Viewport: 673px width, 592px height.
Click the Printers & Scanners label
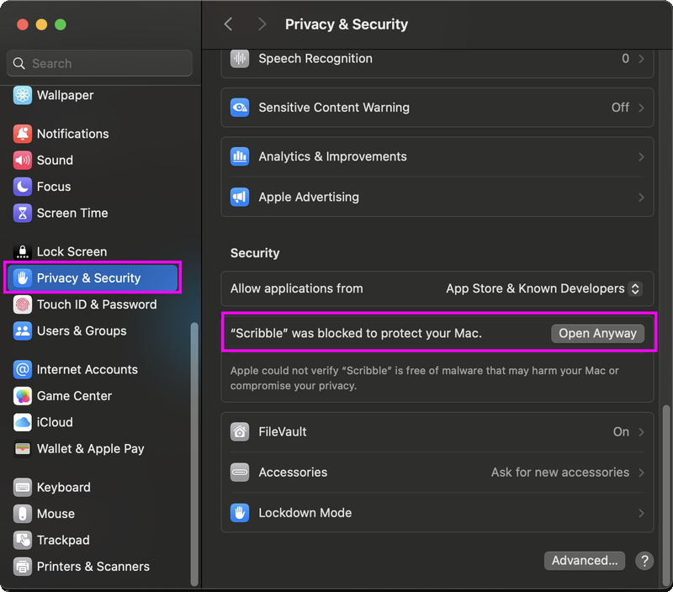(x=93, y=567)
